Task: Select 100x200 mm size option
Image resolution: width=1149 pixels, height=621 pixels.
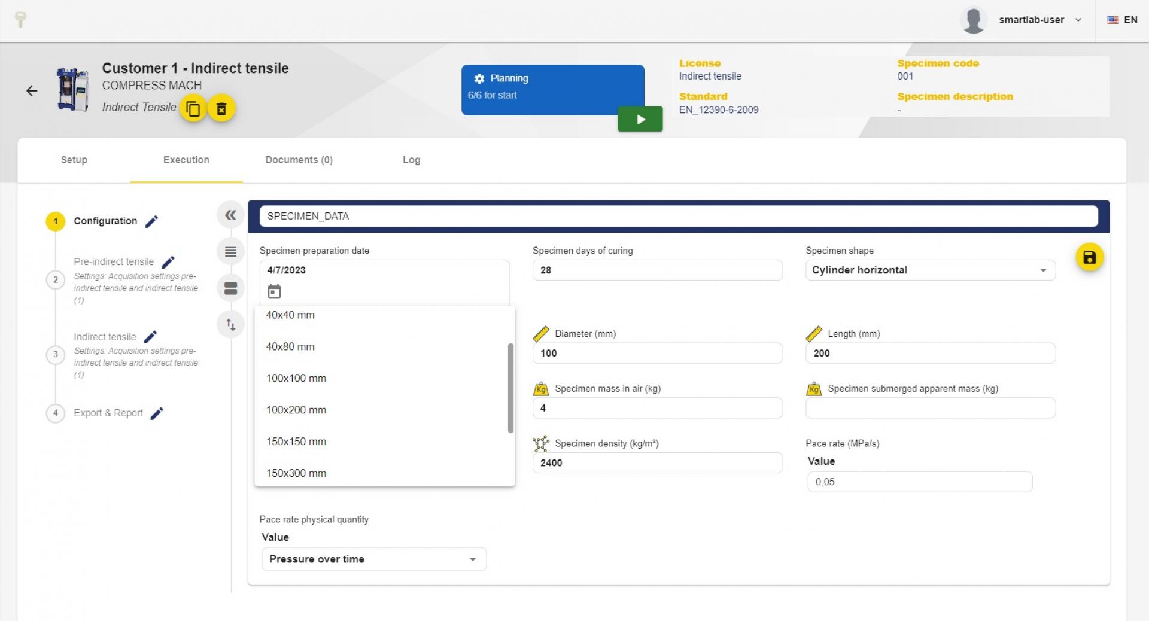Action: coord(296,410)
